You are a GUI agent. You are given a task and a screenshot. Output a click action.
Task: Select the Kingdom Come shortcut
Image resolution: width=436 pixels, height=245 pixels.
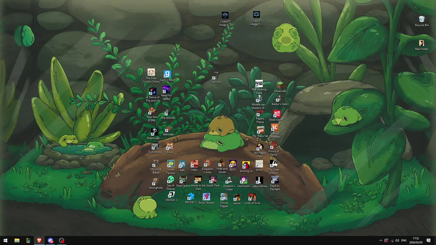point(207,167)
